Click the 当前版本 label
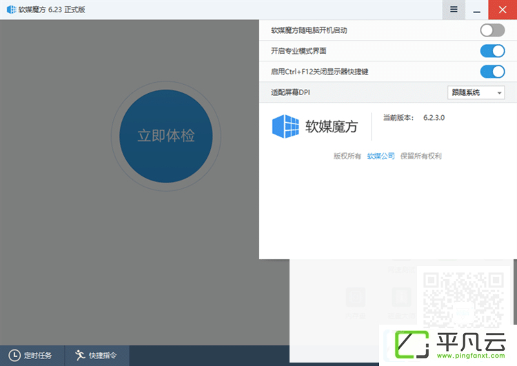Image resolution: width=517 pixels, height=366 pixels. 398,118
